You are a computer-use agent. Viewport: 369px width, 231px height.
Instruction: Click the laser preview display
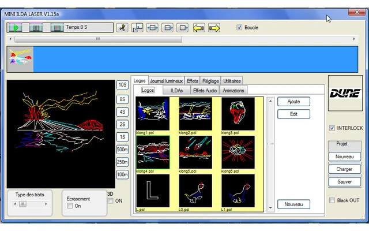(61, 134)
